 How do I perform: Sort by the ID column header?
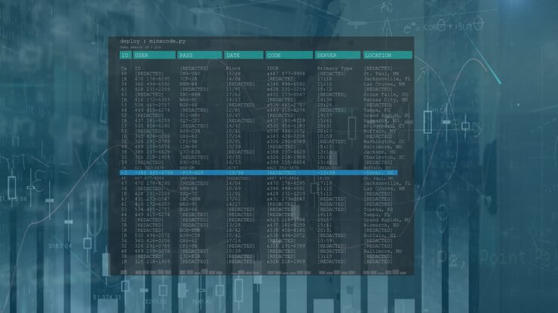(125, 56)
